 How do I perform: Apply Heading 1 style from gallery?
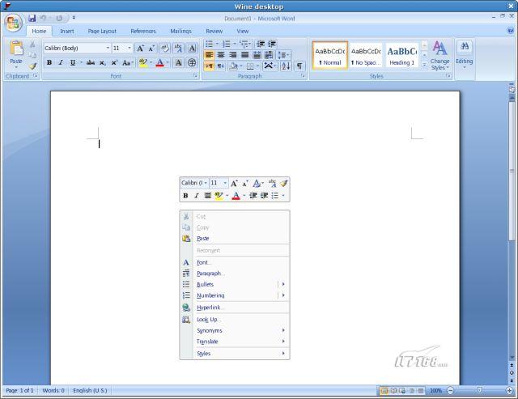(x=402, y=55)
